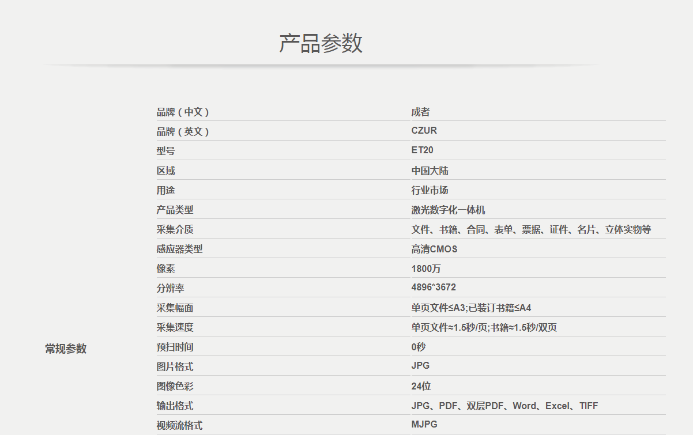The image size is (693, 435).
Task: Select the value 单页文件≈1.5秒/页;书籍≈1.5秒/双页
Action: [484, 328]
